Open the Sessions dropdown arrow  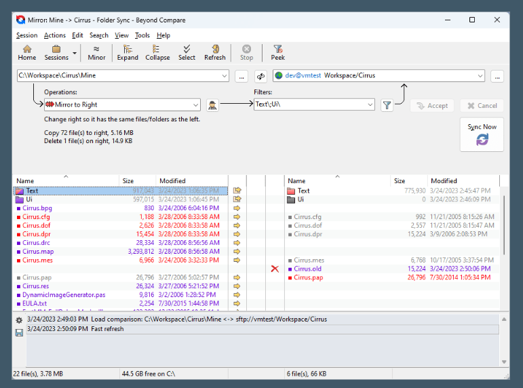pos(74,53)
